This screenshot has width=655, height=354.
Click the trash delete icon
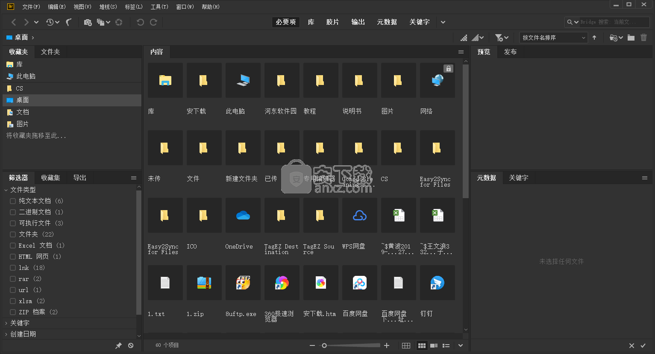644,38
